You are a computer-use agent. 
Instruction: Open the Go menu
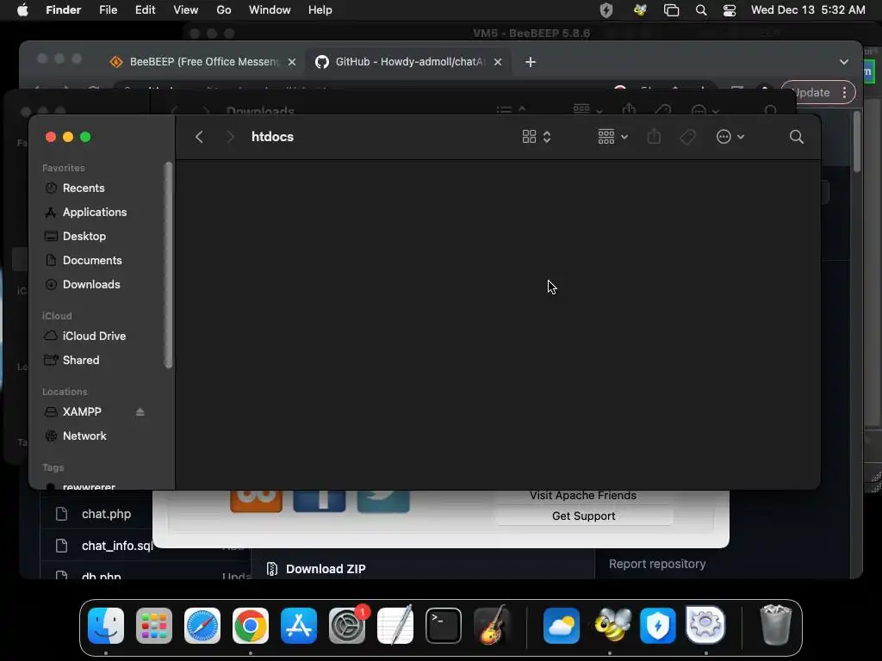tap(223, 10)
